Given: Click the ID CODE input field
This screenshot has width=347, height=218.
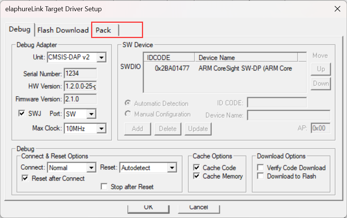Looking at the screenshot, I should coord(277,103).
